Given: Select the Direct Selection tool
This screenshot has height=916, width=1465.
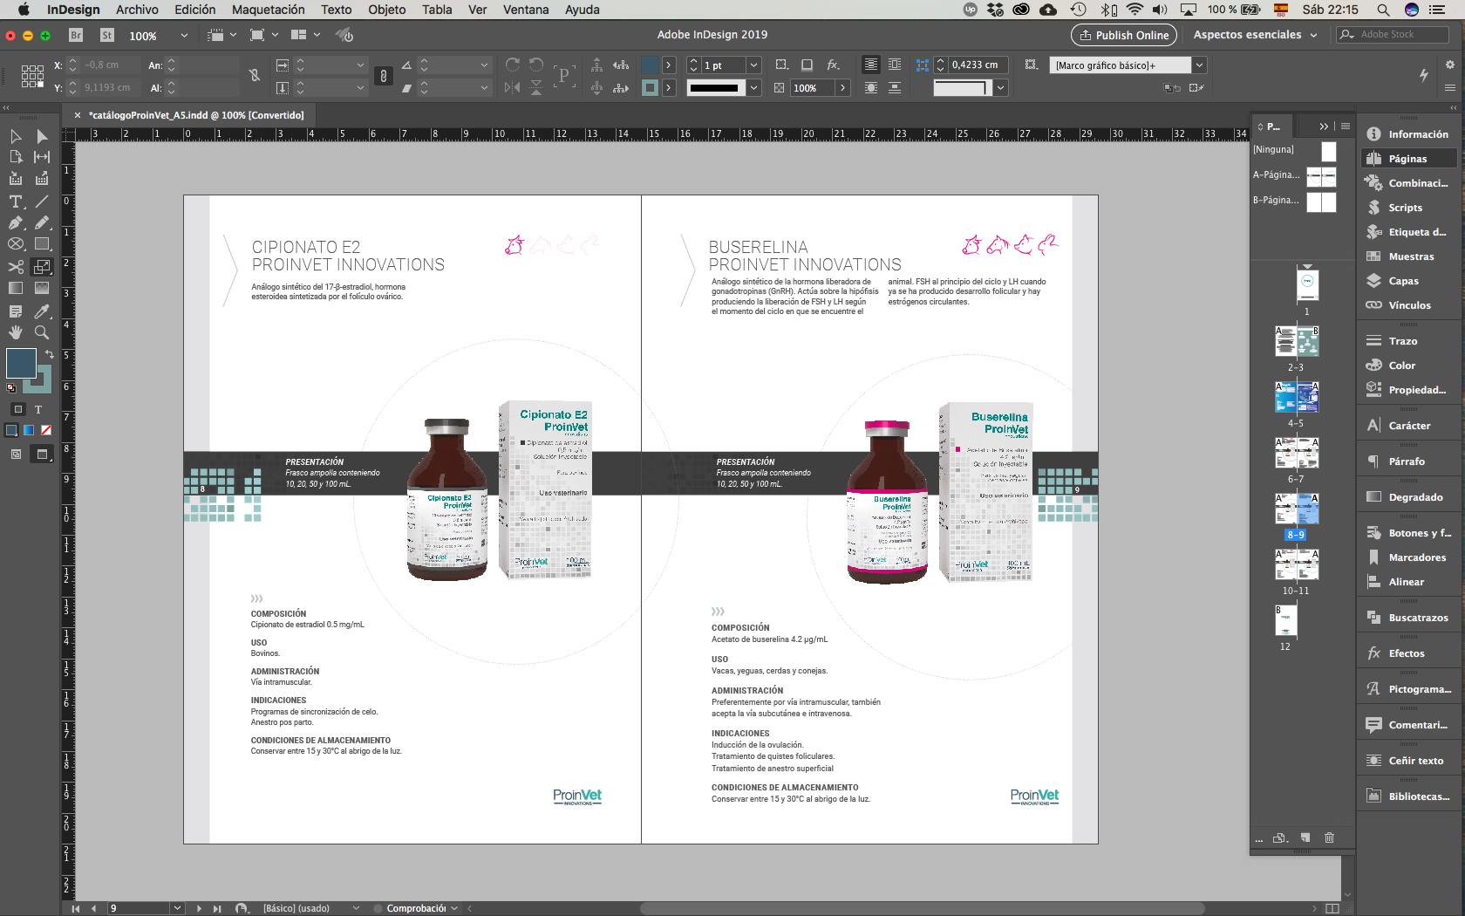Looking at the screenshot, I should 42,136.
